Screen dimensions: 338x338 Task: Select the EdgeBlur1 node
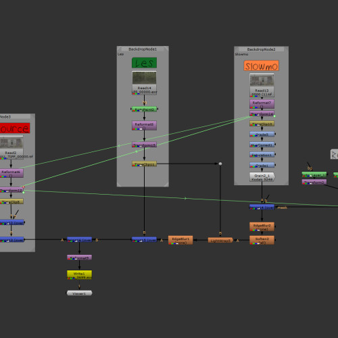pos(180,240)
